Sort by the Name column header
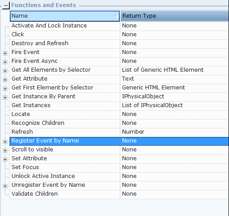The width and height of the screenshot is (229, 216). click(x=65, y=16)
